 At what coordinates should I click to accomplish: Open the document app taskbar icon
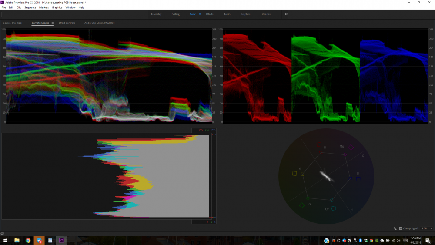click(50, 240)
